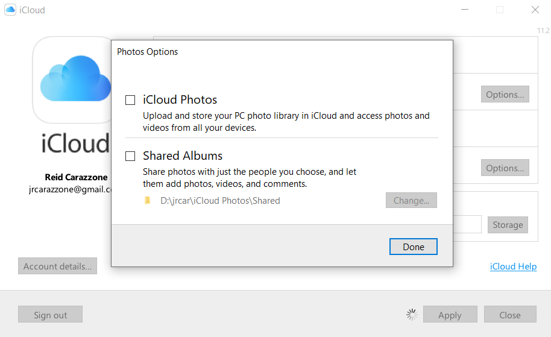Viewport: 551px width, 337px height.
Task: Apply the iCloud settings changes
Action: 450,315
